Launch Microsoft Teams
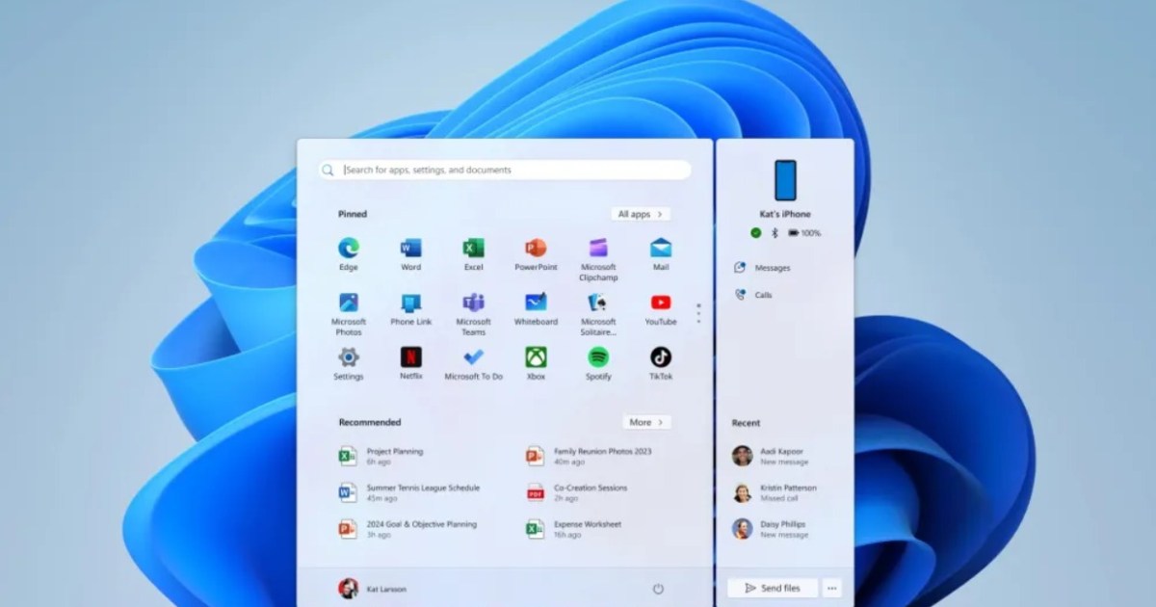This screenshot has width=1156, height=607. 473,314
